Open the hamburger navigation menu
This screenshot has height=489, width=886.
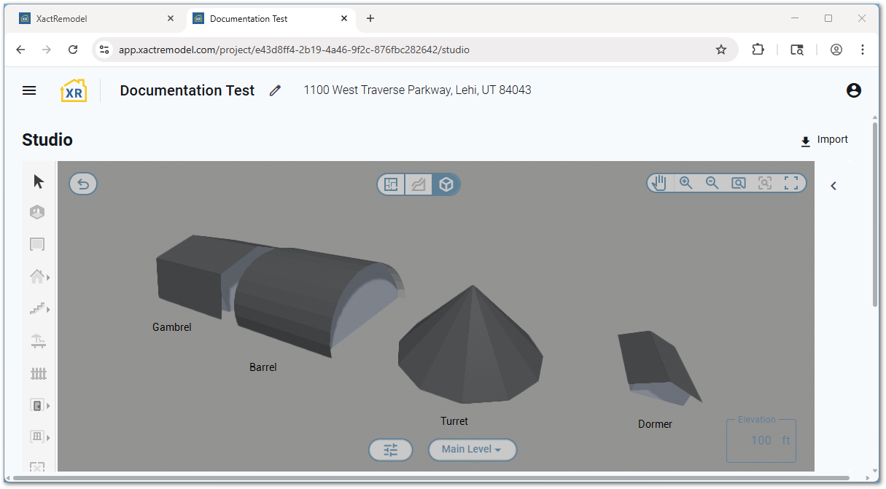pos(29,90)
